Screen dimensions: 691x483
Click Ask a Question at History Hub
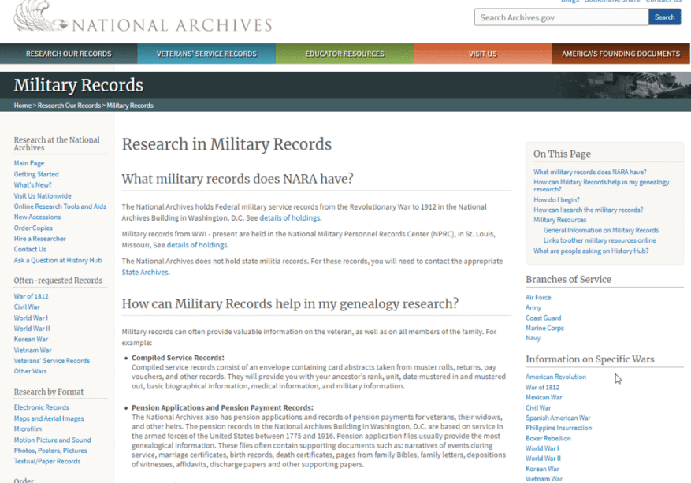[58, 260]
